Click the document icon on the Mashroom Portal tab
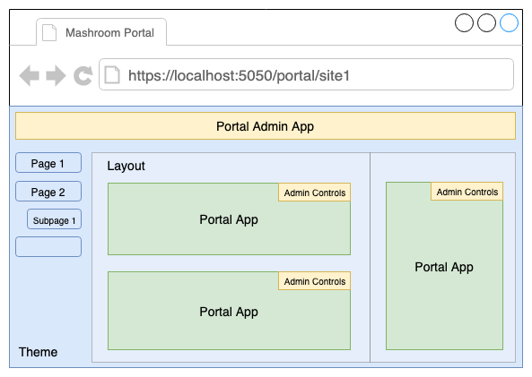 pos(49,33)
